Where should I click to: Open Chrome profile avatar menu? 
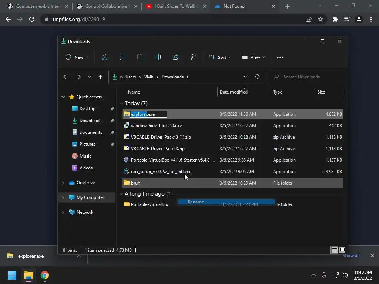359,19
